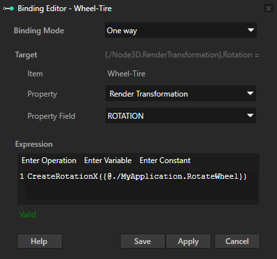Open the Property dropdown showing Render Transformation

pos(181,93)
